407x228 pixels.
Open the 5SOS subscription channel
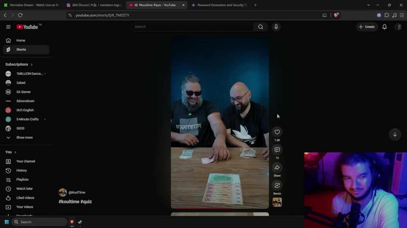point(26,128)
